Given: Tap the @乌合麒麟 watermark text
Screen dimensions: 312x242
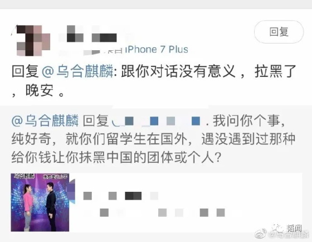Looking at the screenshot, I should (289, 235).
